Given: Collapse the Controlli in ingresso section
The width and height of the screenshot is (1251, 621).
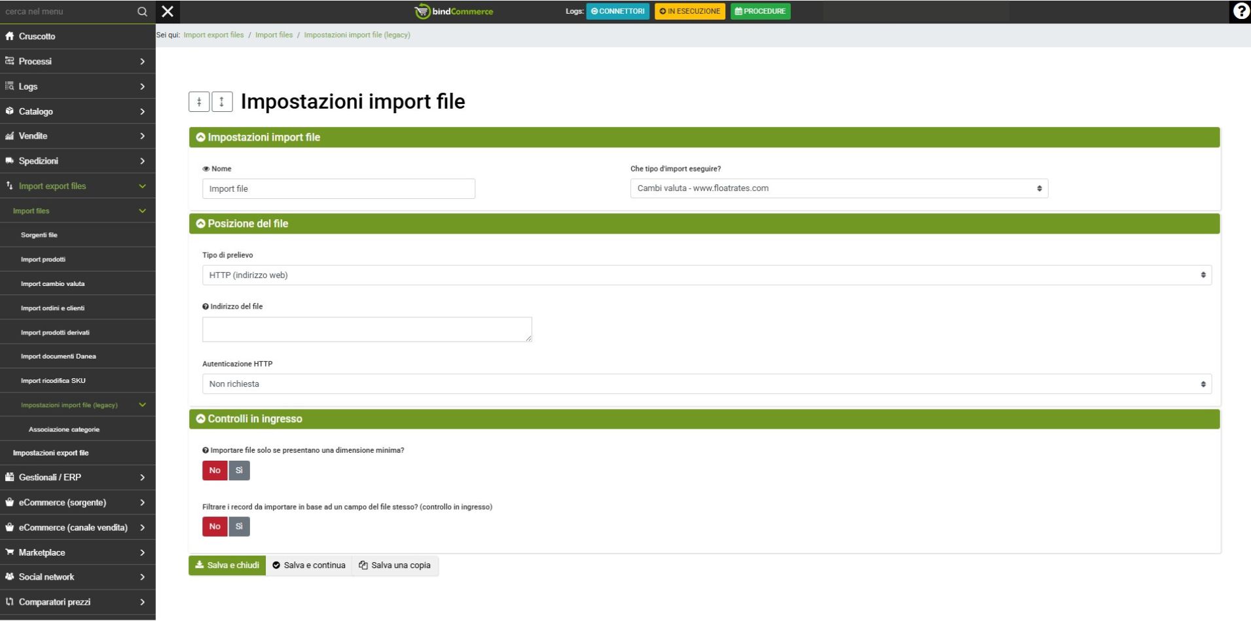Looking at the screenshot, I should click(201, 419).
